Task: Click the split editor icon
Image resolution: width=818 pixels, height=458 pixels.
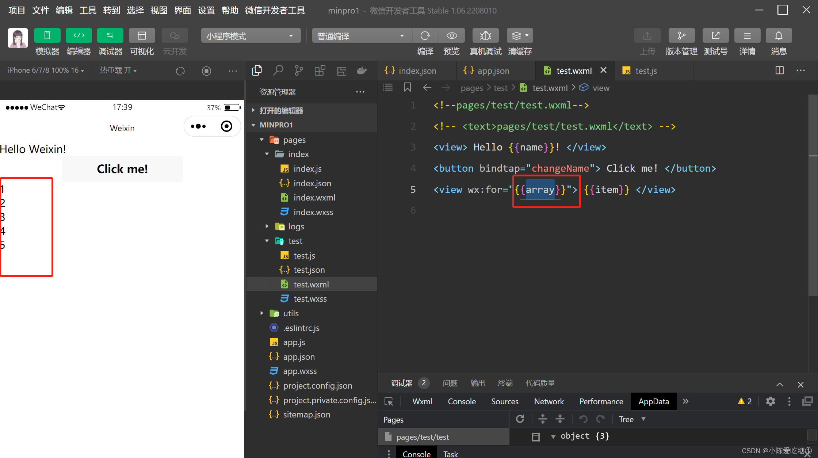Action: click(779, 70)
